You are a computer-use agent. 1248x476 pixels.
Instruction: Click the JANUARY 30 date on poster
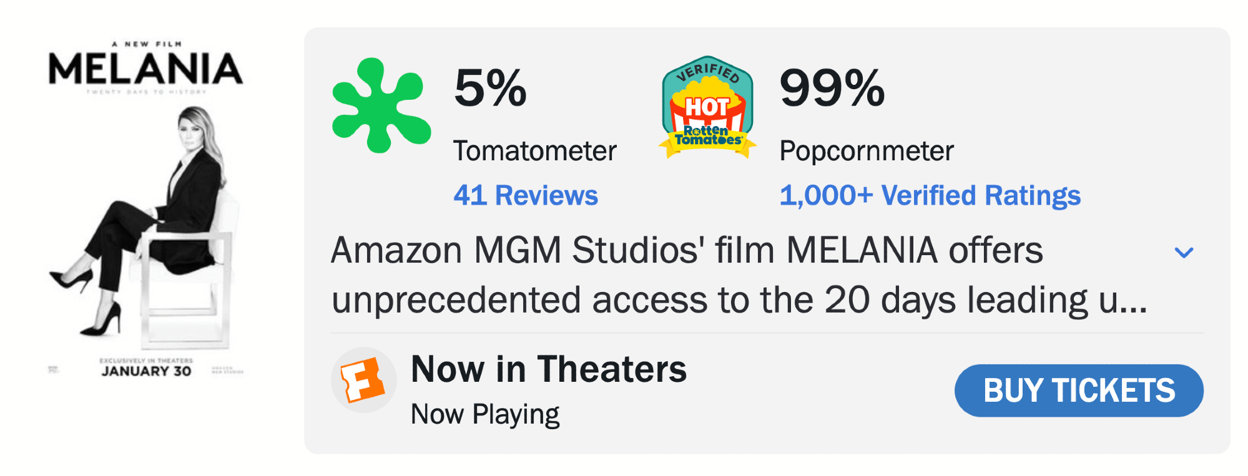point(146,371)
